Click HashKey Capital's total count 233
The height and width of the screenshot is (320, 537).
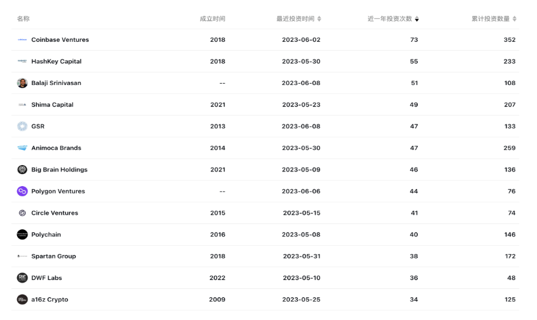510,62
